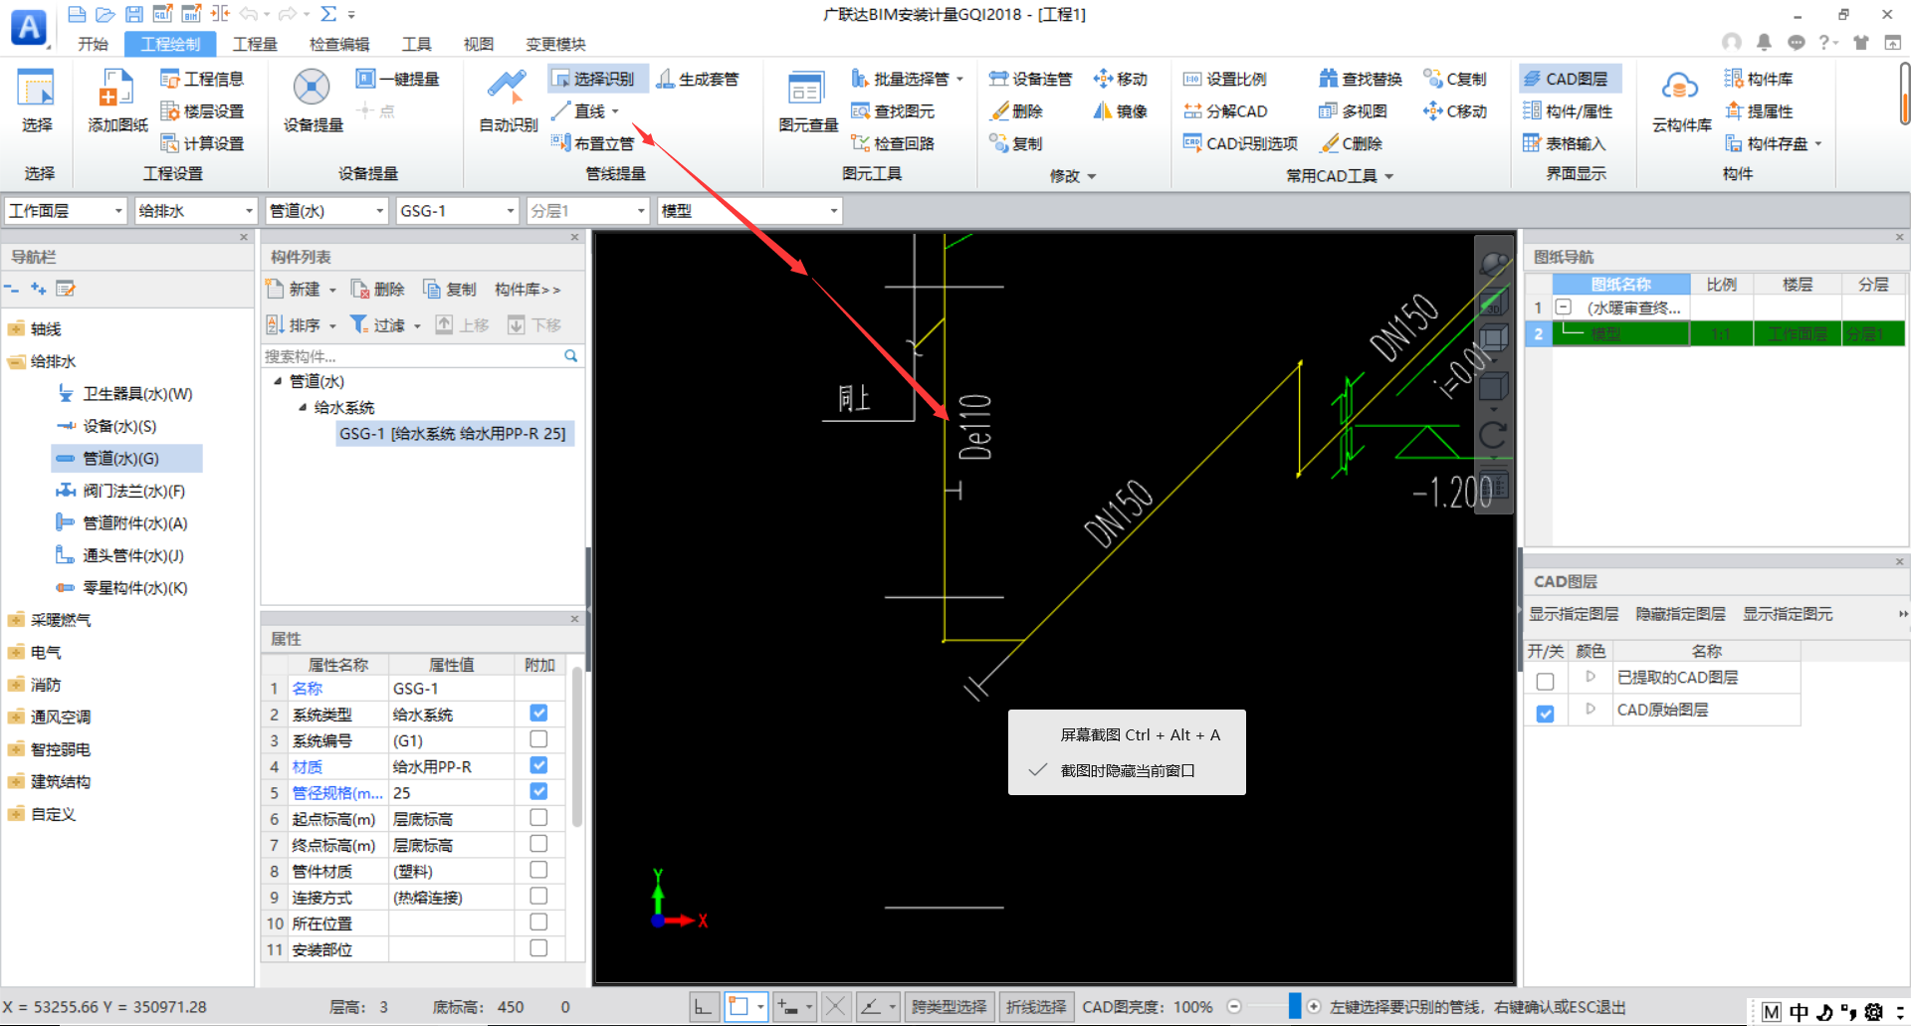Image resolution: width=1911 pixels, height=1026 pixels.
Task: Click the 选择 (Select) tool icon
Action: 37,89
